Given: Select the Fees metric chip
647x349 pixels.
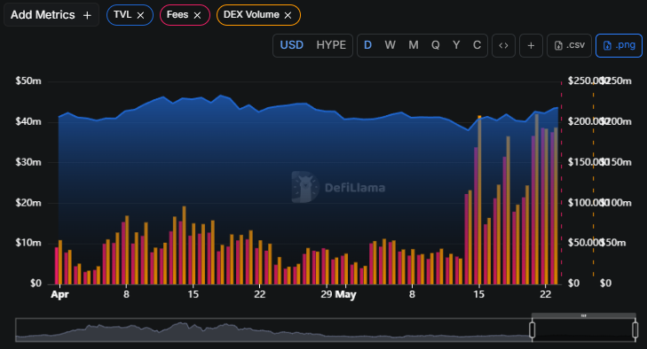Looking at the screenshot, I should click(x=185, y=15).
